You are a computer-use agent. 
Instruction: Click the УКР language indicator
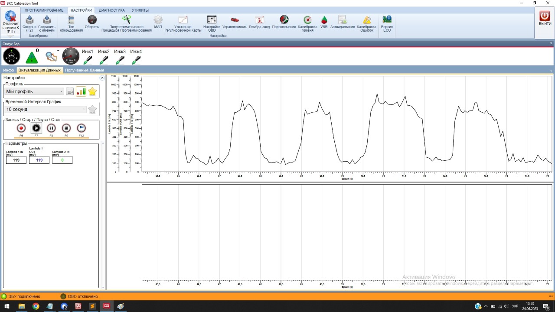[515, 306]
